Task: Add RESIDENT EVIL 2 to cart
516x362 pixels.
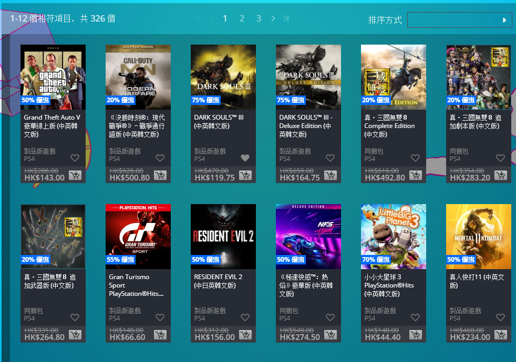Action: pos(245,335)
